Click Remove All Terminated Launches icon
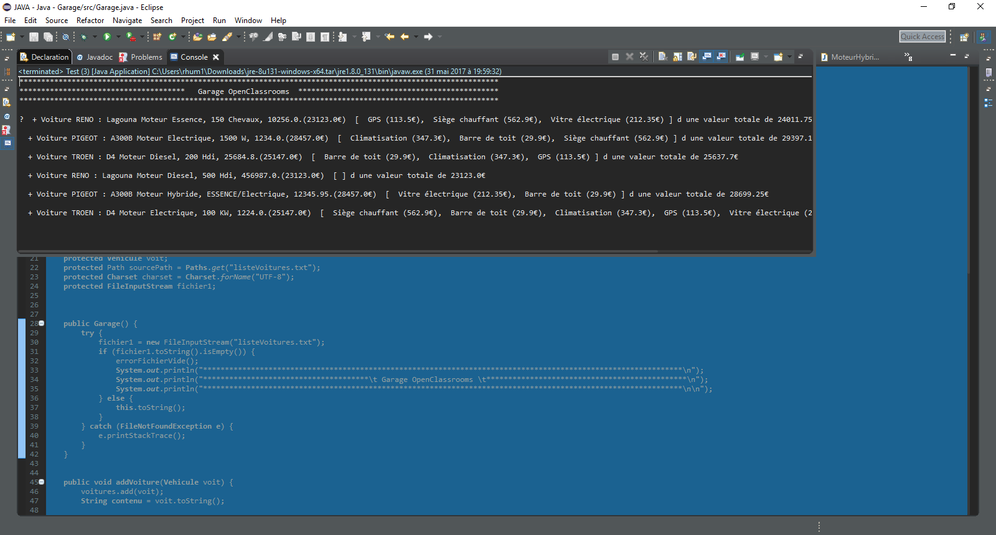This screenshot has width=996, height=535. tap(644, 57)
